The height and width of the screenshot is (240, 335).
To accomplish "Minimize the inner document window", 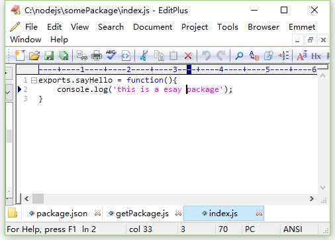I will click(297, 40).
